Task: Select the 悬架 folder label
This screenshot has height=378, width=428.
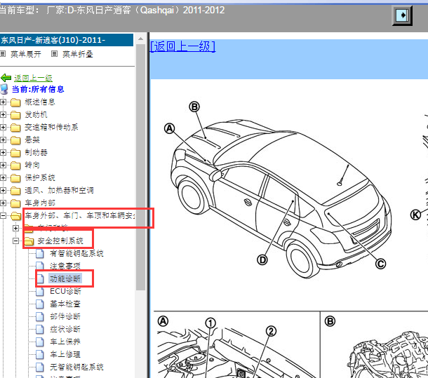Action: point(32,140)
